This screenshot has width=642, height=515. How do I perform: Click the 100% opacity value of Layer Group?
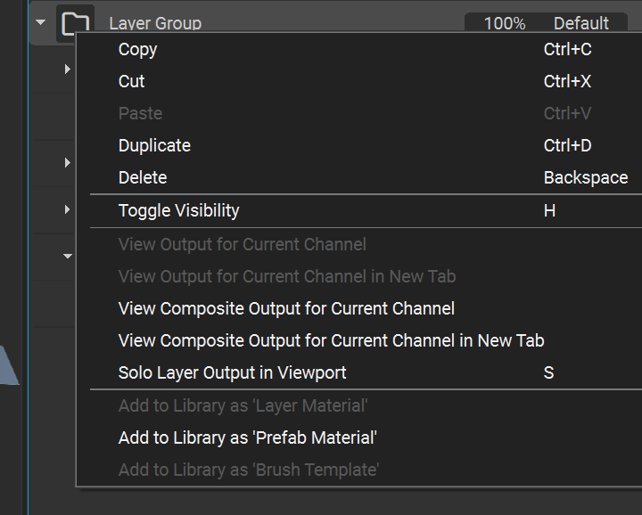click(x=504, y=23)
